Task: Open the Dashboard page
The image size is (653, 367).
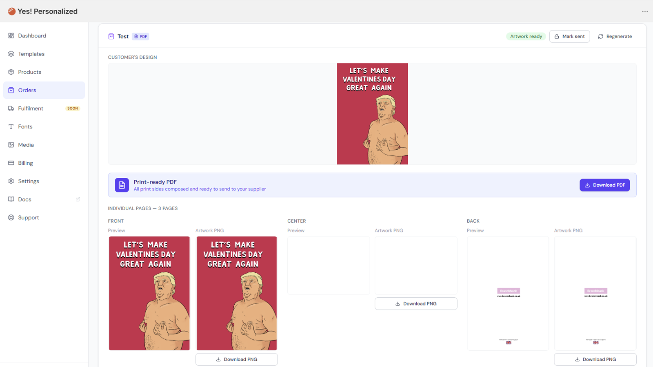Action: tap(44, 36)
